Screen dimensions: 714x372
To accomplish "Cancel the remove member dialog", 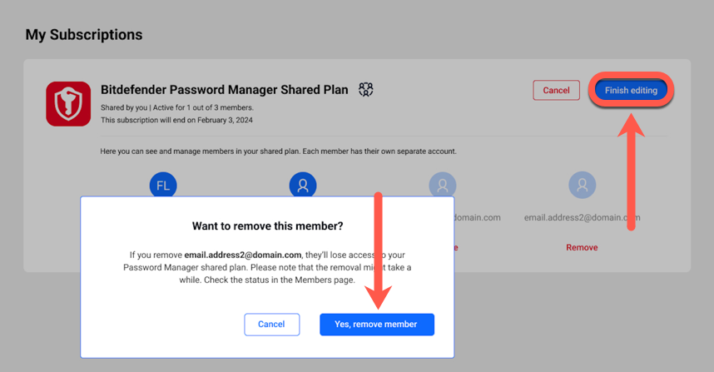I will [x=271, y=325].
